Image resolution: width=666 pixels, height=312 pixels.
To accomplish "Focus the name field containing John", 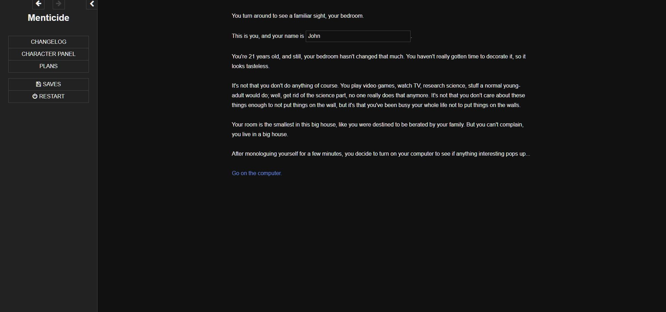I will coord(358,36).
